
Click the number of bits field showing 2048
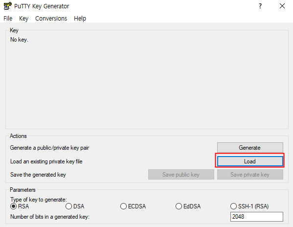[x=257, y=217]
